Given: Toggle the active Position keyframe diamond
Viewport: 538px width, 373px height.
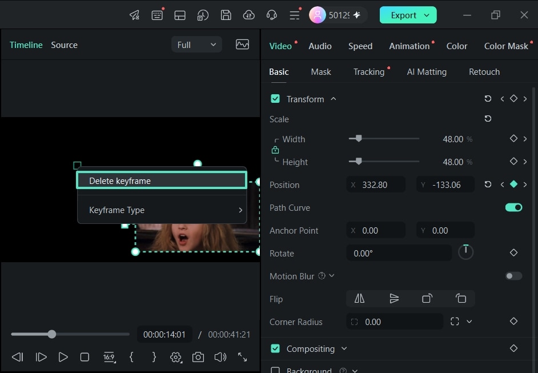Looking at the screenshot, I should [x=513, y=185].
